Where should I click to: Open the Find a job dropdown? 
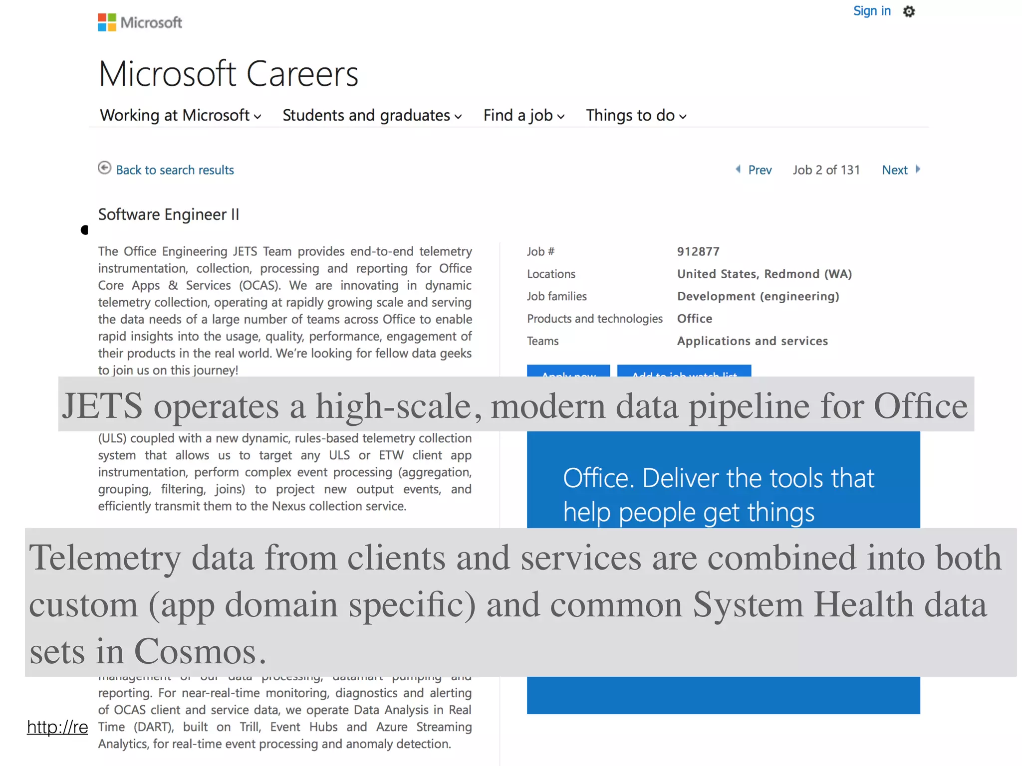click(x=523, y=115)
